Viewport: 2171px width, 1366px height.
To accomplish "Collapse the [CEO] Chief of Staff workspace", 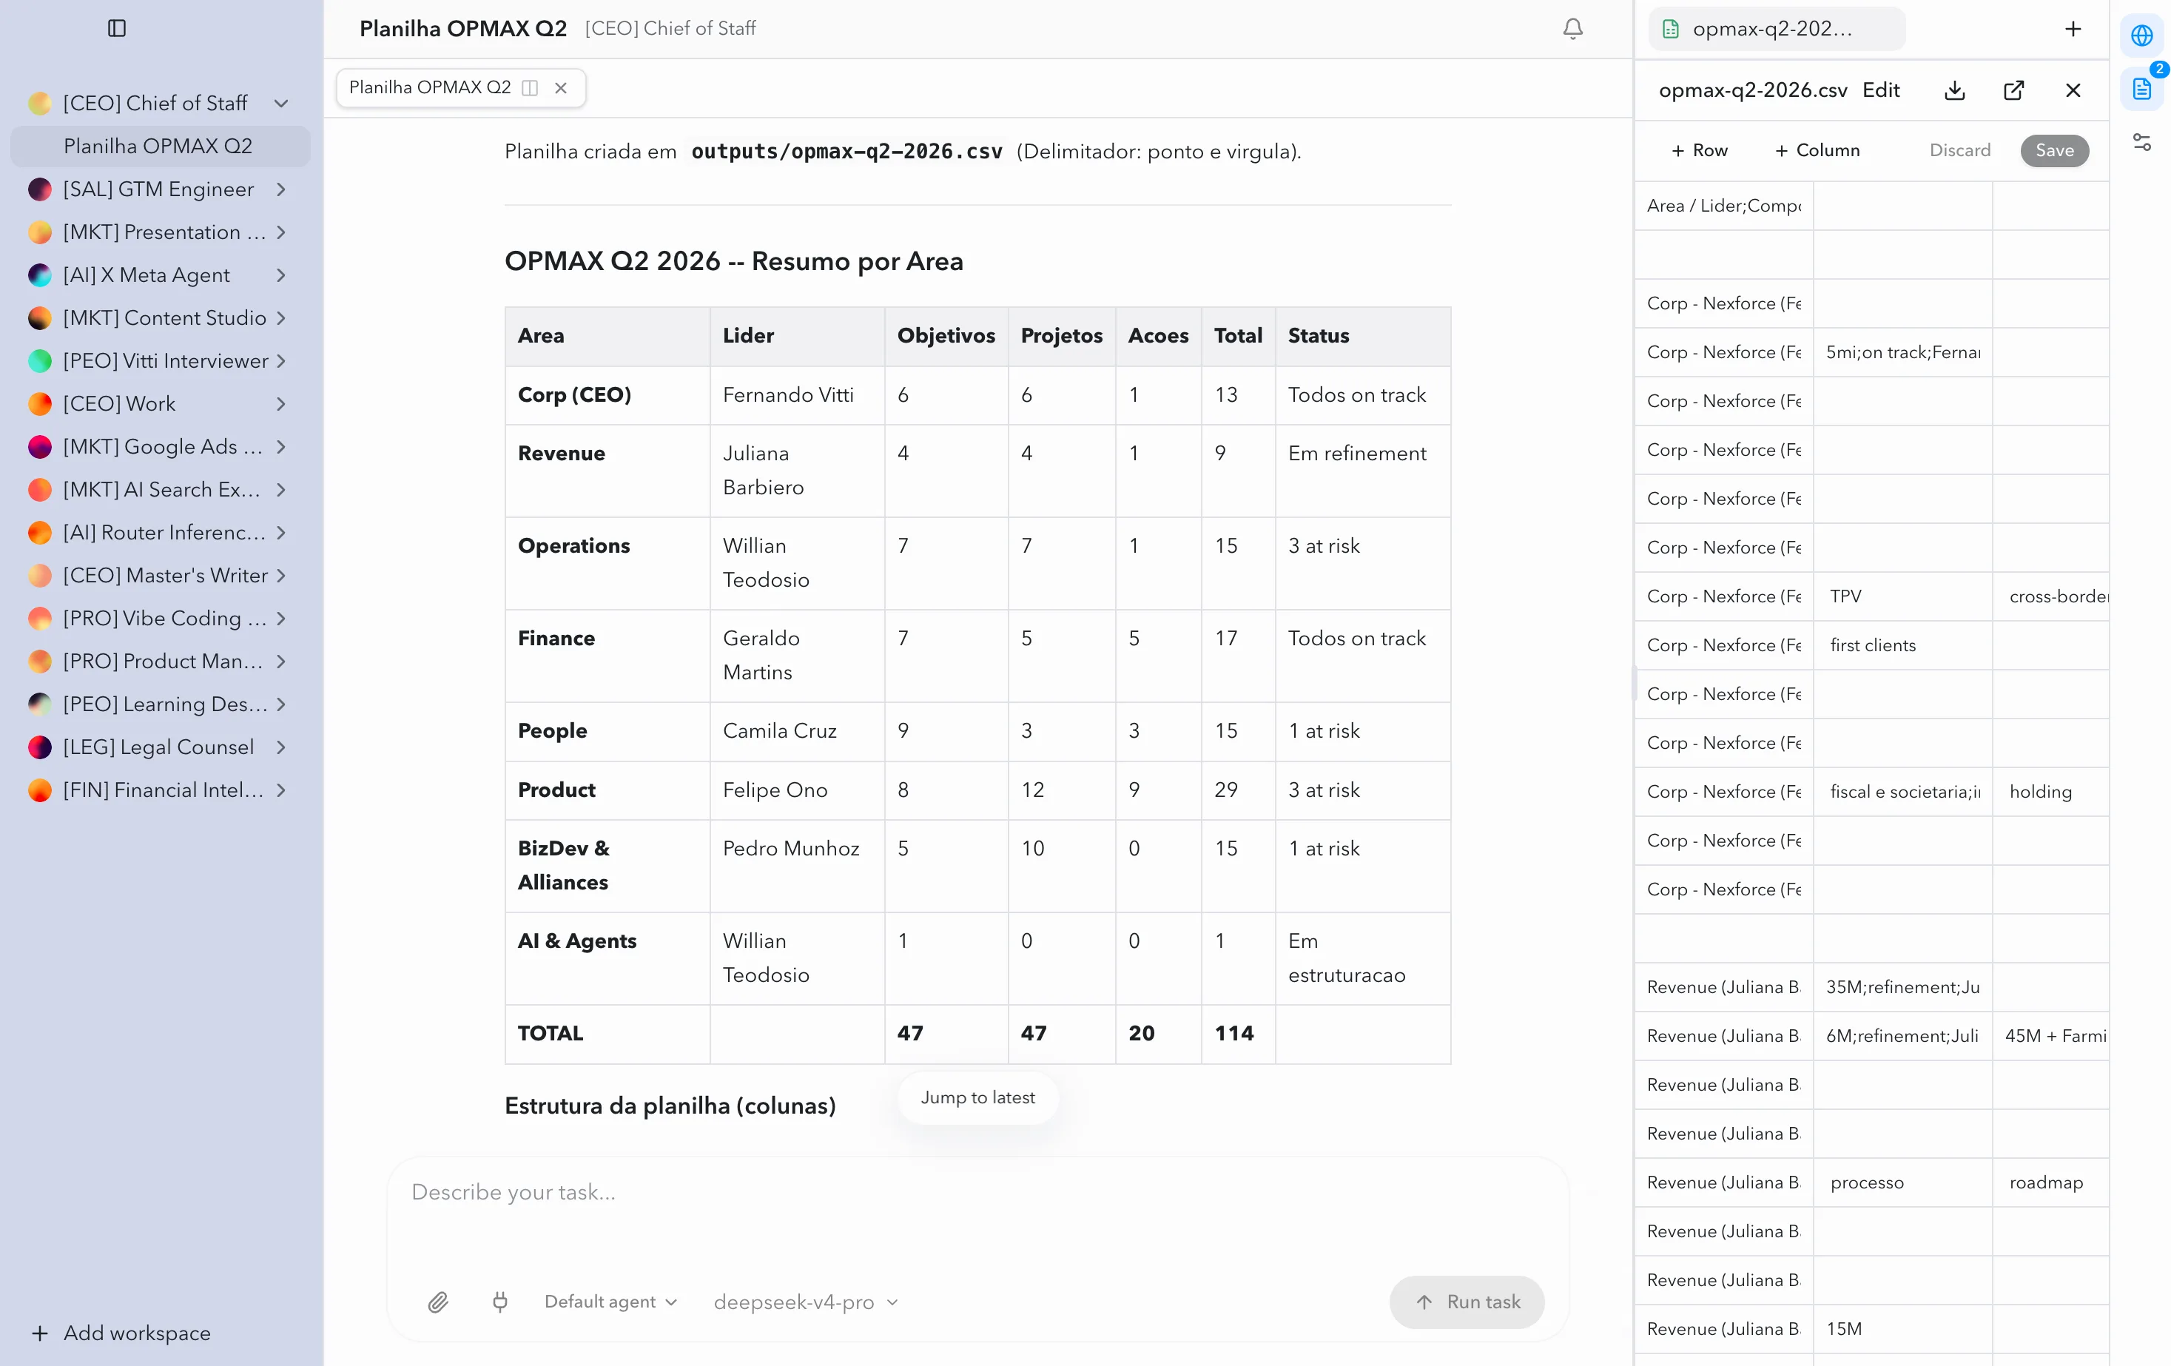I will (281, 104).
